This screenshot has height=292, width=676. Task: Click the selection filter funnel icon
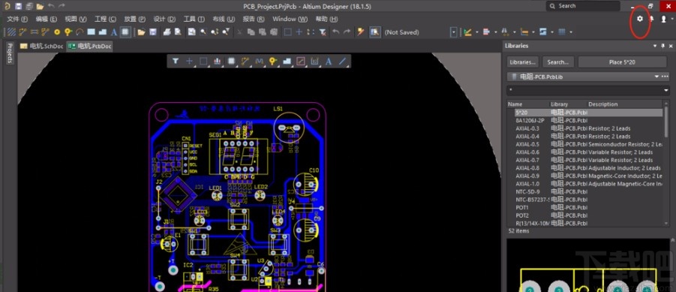point(175,62)
